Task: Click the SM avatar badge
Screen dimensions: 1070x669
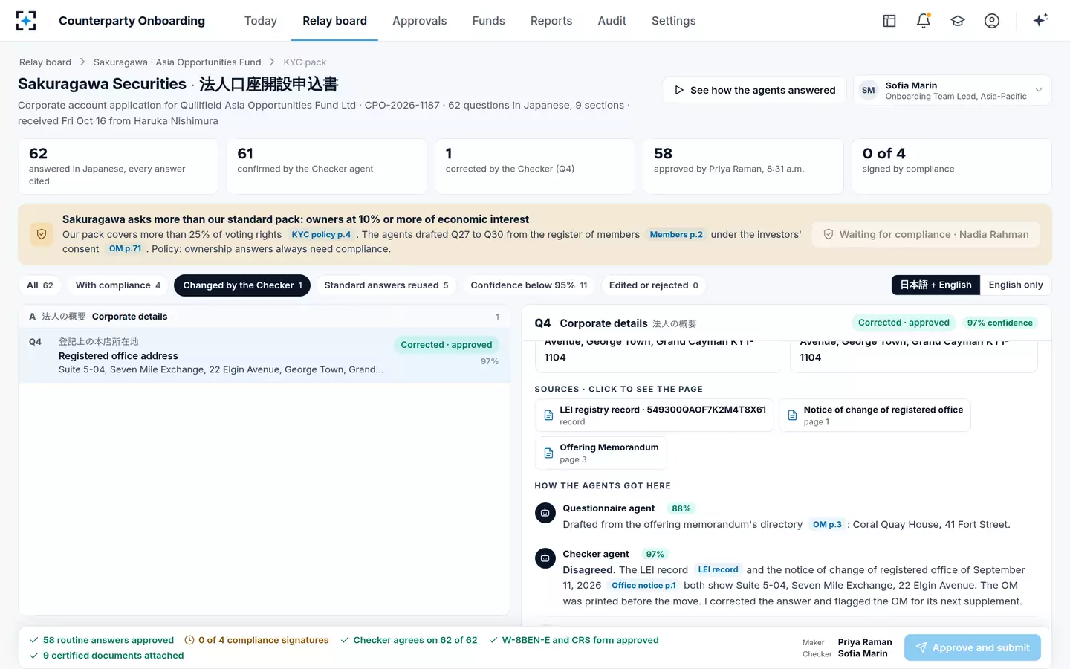Action: pos(868,91)
